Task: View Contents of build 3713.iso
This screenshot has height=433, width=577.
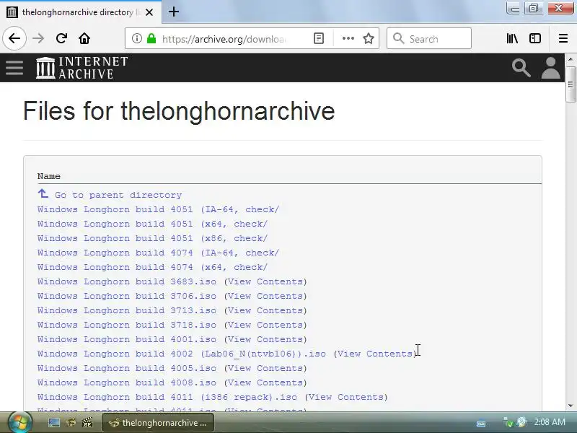Action: tap(265, 310)
